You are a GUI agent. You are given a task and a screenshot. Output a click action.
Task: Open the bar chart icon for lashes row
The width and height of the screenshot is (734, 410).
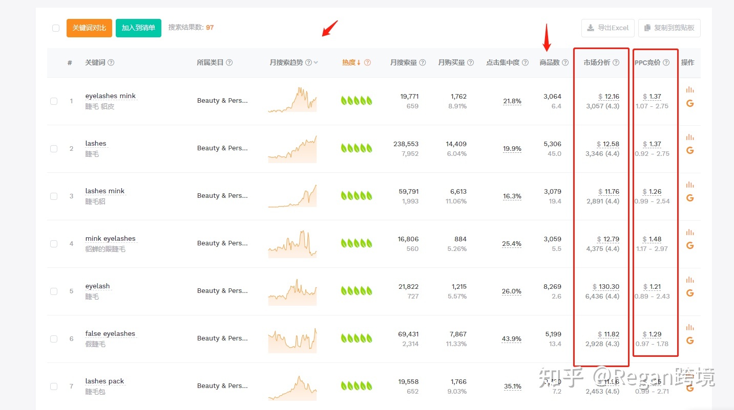pyautogui.click(x=690, y=137)
